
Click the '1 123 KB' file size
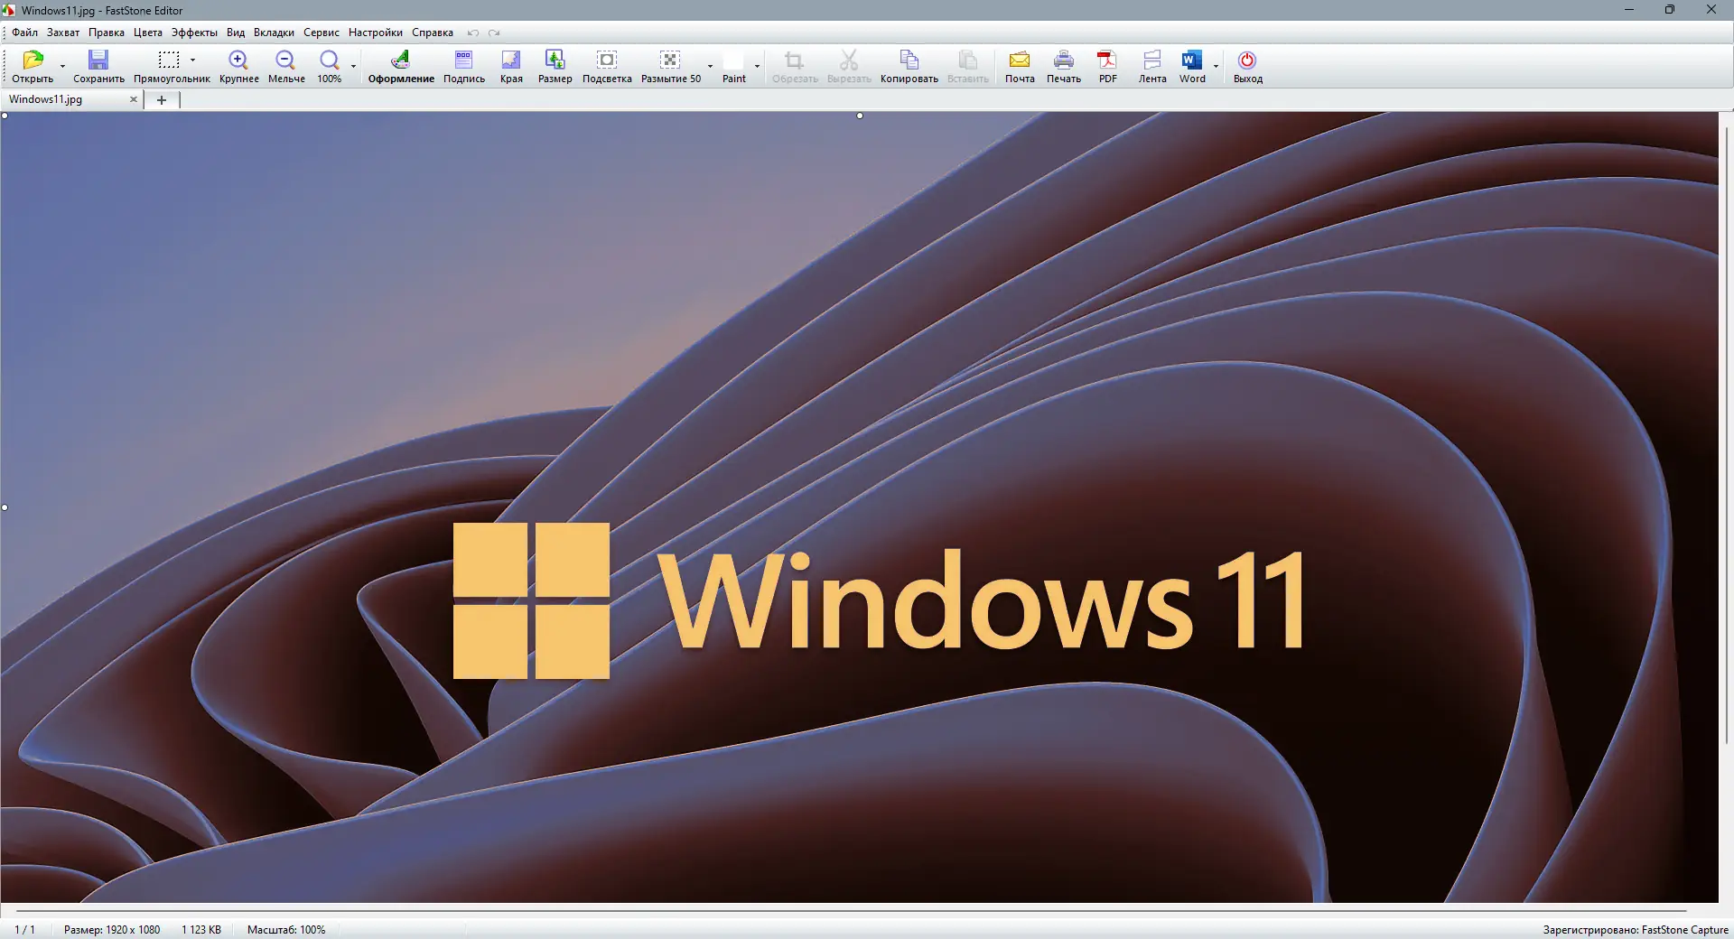click(201, 929)
